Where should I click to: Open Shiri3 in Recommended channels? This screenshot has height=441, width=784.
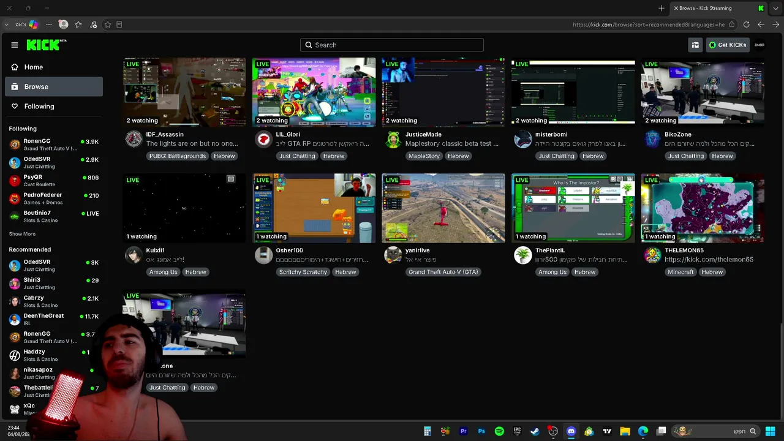(54, 283)
